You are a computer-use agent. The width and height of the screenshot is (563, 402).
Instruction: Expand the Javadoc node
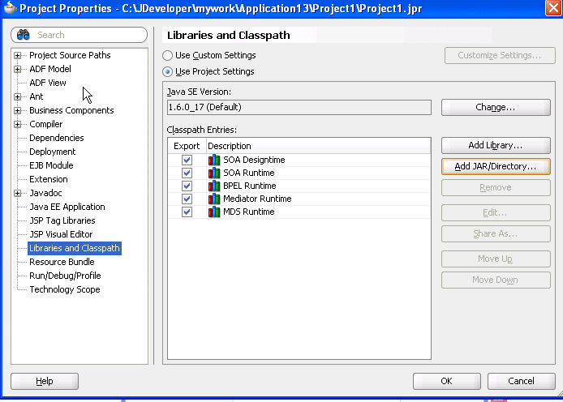[x=17, y=193]
